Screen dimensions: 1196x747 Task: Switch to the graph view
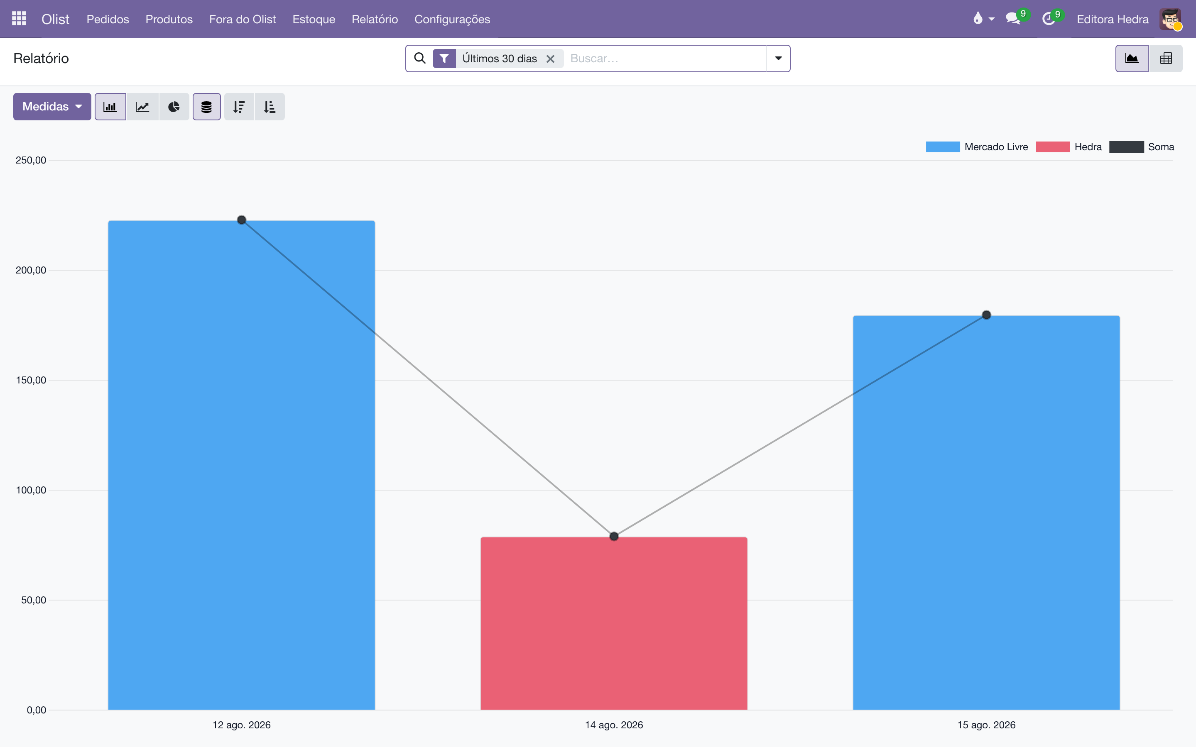(1132, 58)
